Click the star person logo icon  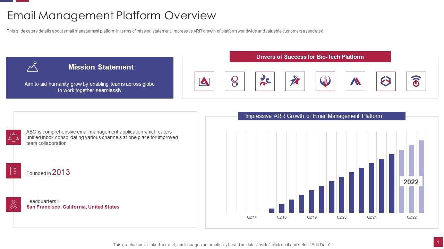point(295,81)
